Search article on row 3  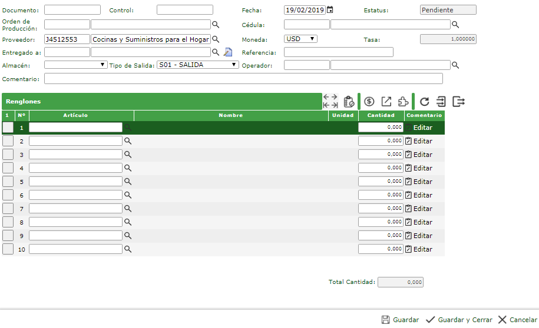(x=127, y=155)
